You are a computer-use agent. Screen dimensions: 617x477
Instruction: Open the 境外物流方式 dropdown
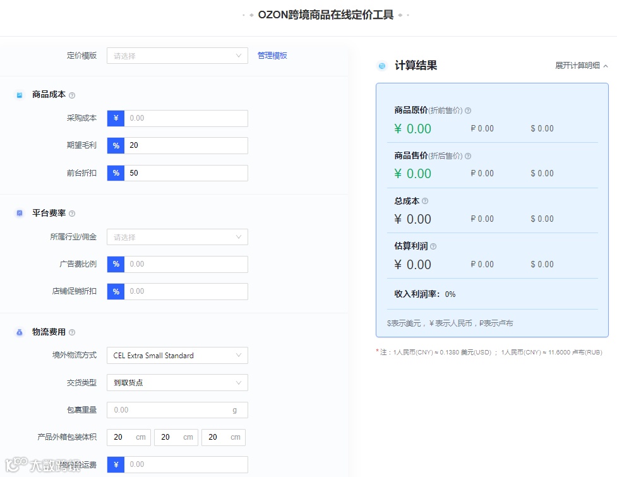tap(177, 356)
